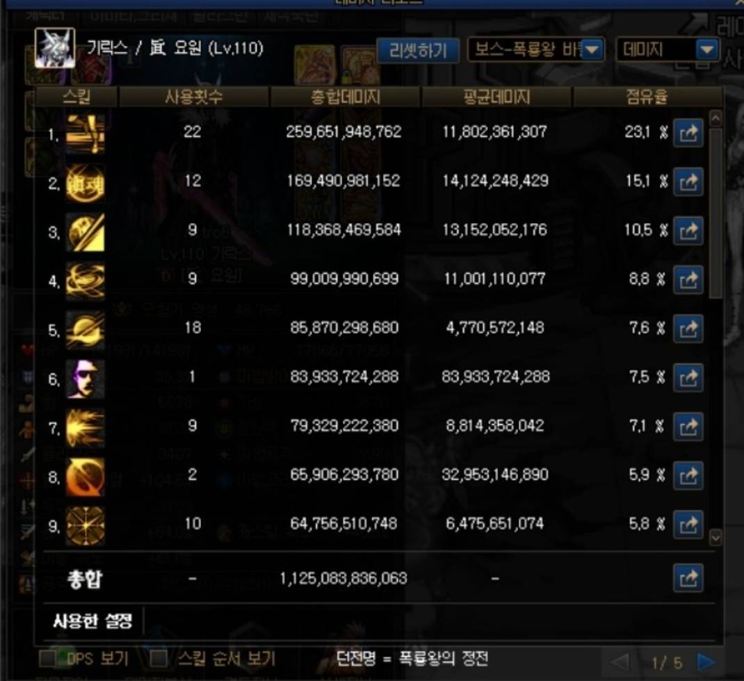Image resolution: width=744 pixels, height=681 pixels.
Task: Click the character portrait avatar next to 기릭스
Action: tap(54, 48)
